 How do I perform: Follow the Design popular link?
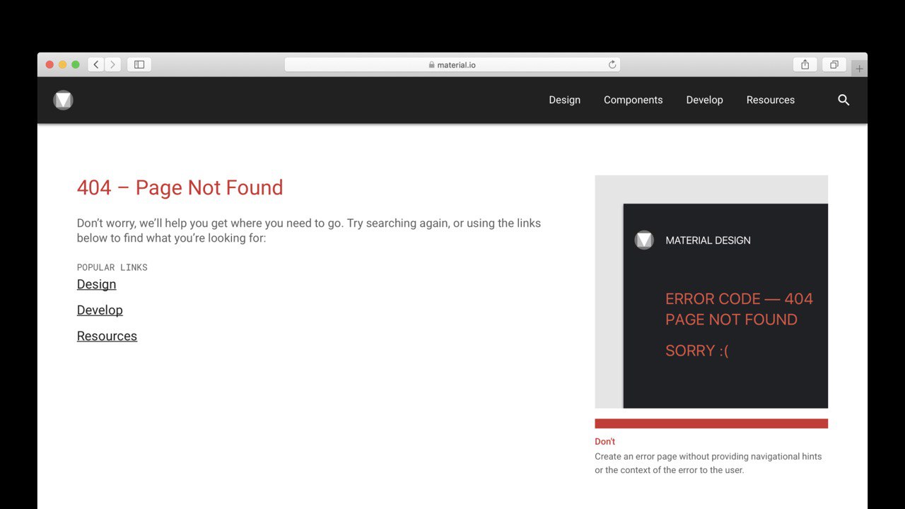coord(96,284)
